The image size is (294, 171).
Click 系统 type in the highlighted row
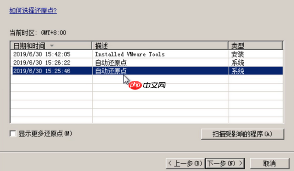coord(238,71)
